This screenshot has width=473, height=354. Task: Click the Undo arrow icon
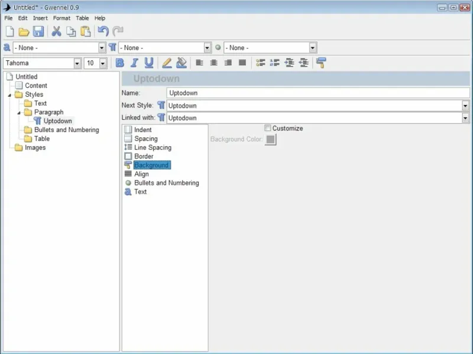click(103, 32)
